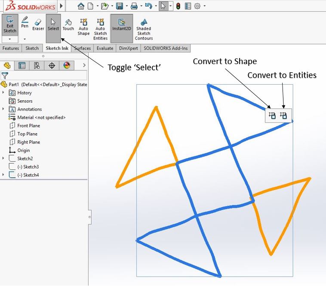Expand more manager tabs chevron
This screenshot has height=286, width=326.
click(x=84, y=65)
